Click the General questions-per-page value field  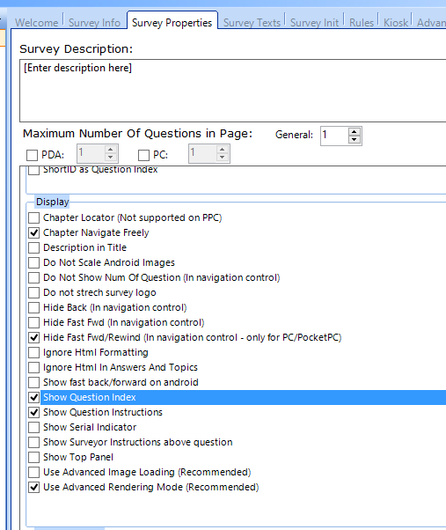334,136
